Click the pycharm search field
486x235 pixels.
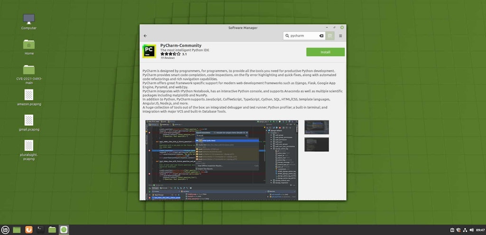coord(304,36)
